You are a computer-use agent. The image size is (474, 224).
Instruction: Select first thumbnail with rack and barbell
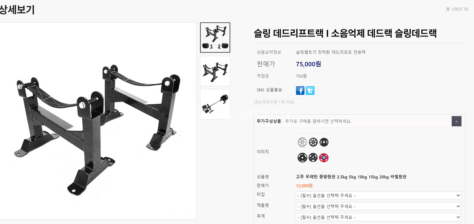pos(215,38)
